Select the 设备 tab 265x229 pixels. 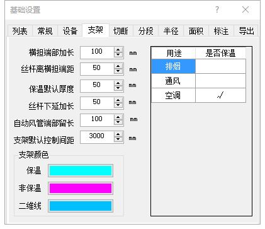[70, 31]
